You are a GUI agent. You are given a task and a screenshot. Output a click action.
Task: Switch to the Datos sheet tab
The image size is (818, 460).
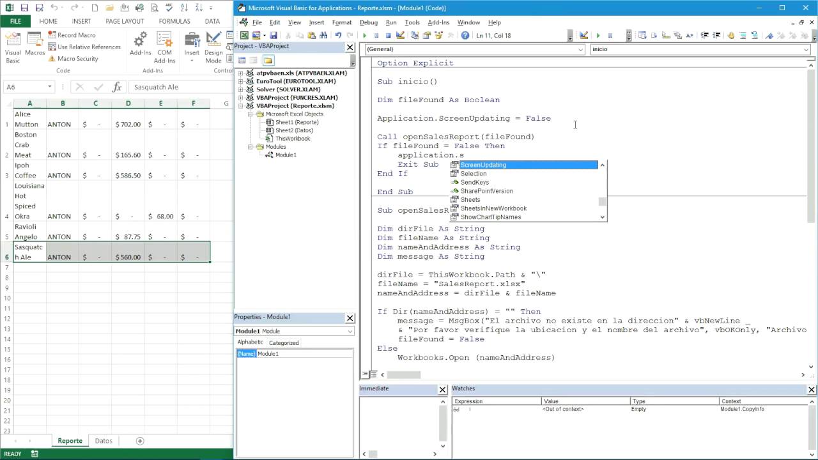[104, 441]
